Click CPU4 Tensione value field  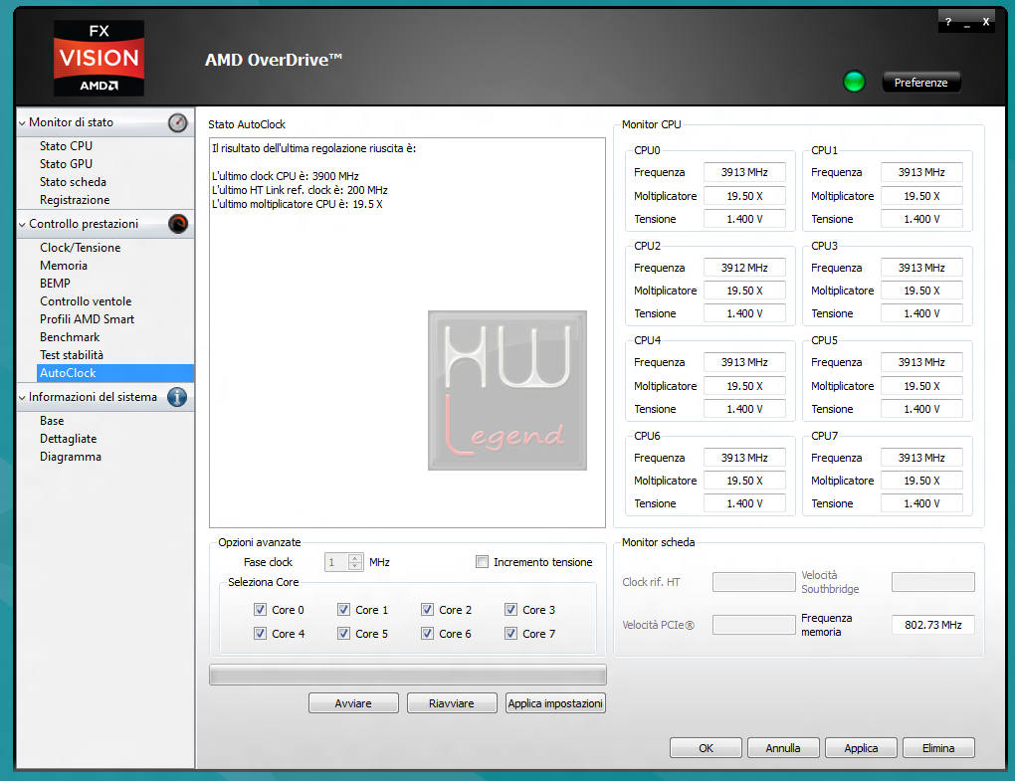pos(744,409)
